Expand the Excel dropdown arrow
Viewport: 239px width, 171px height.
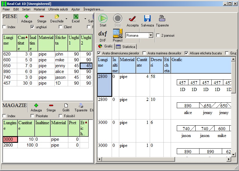85,19
